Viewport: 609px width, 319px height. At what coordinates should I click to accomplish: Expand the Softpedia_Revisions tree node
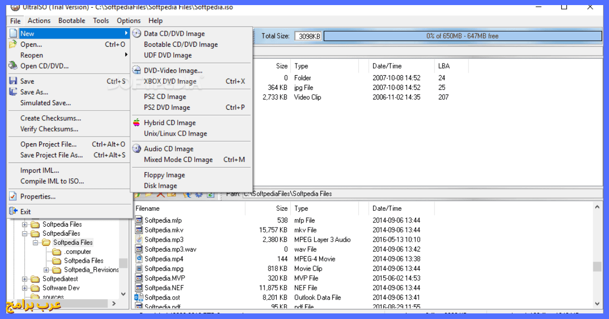coord(46,270)
